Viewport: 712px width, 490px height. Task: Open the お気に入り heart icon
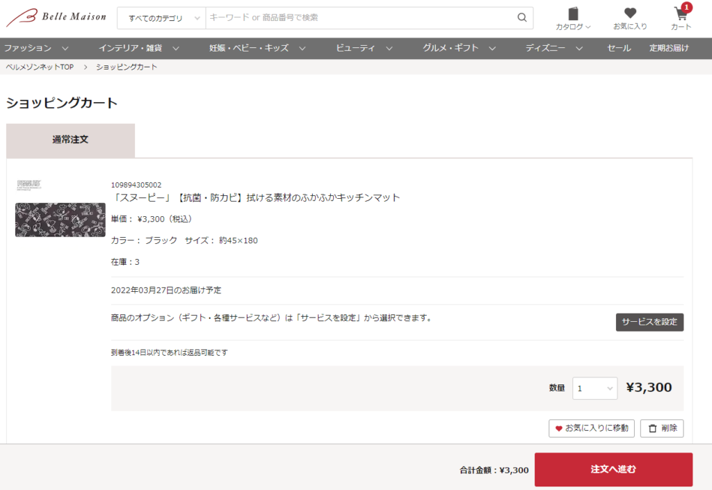click(x=630, y=19)
